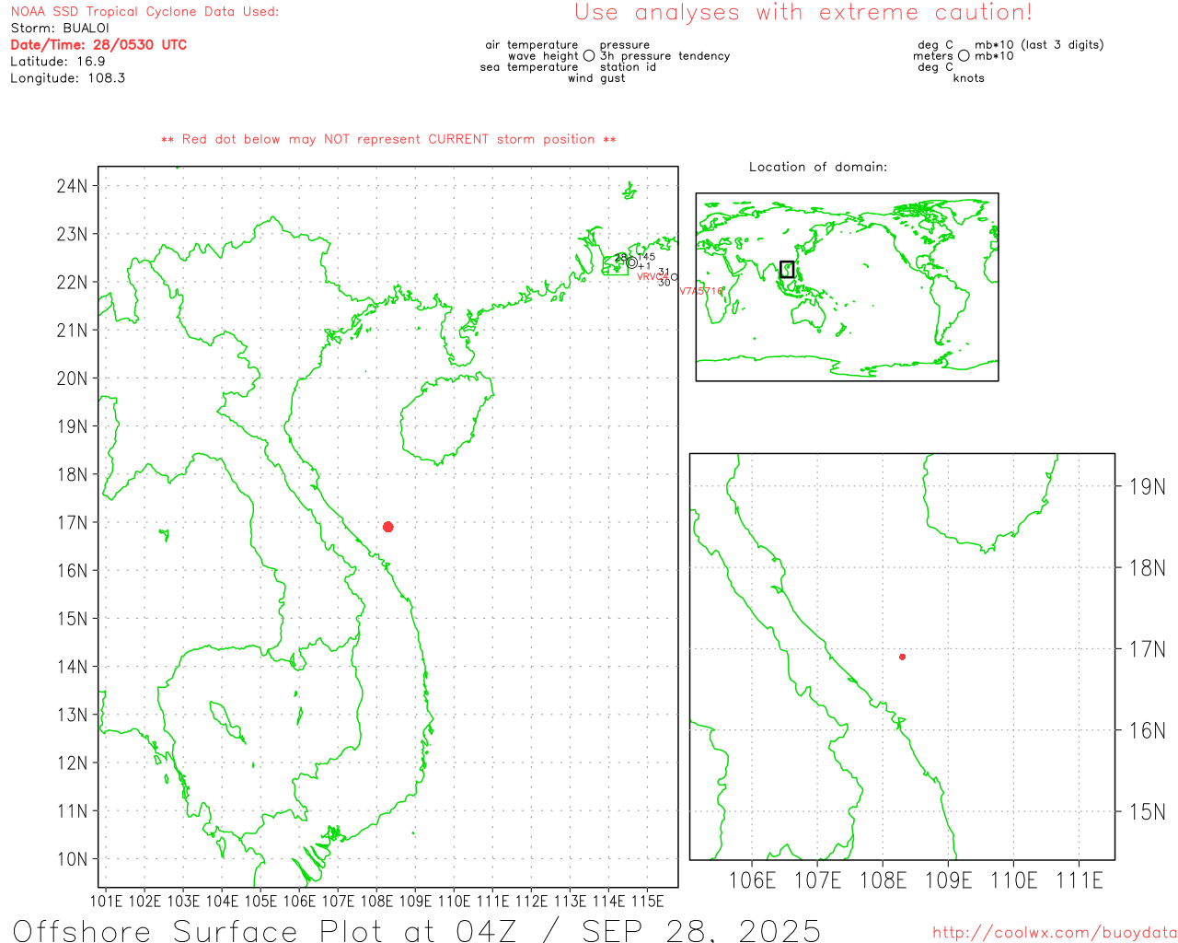
Task: Click the 'NOAA SSD Tropical Cyclone Data Used' header
Action: click(x=144, y=12)
